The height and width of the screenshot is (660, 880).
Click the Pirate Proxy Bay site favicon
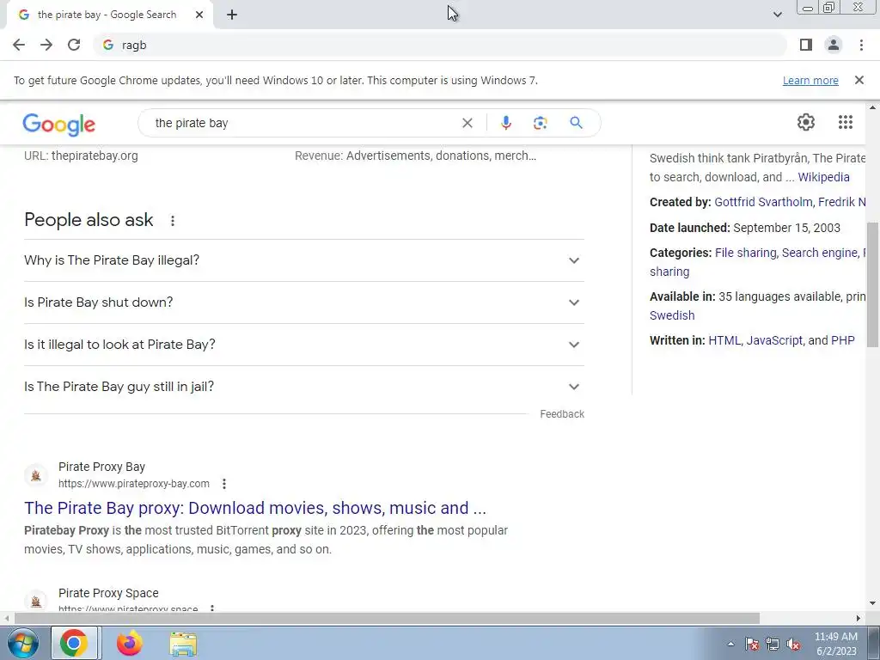click(36, 475)
